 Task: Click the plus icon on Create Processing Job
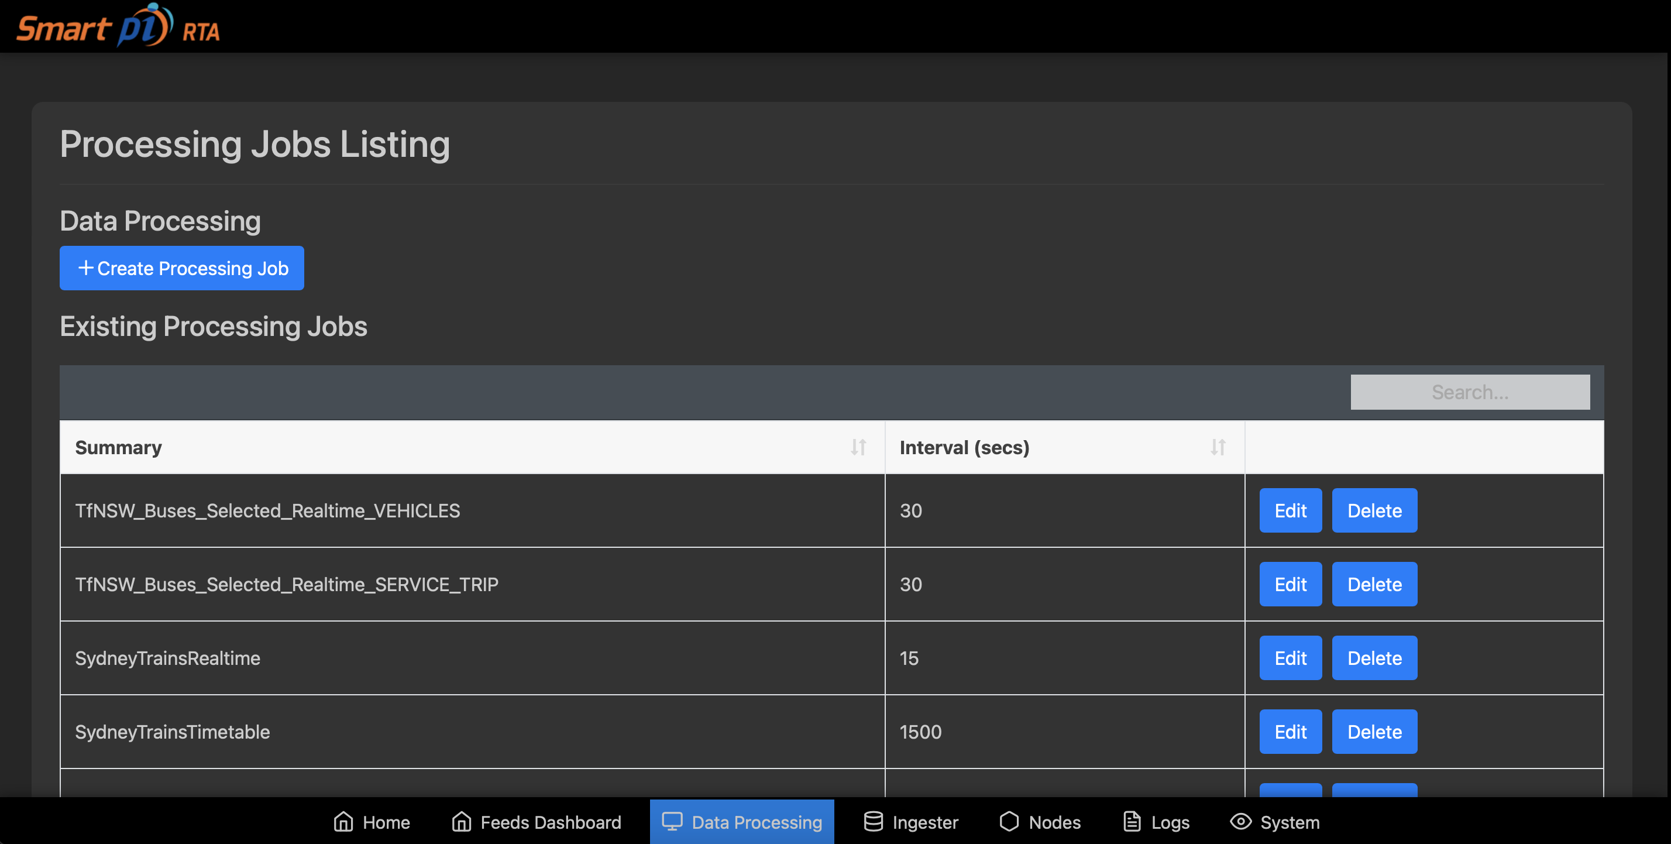[x=85, y=268]
